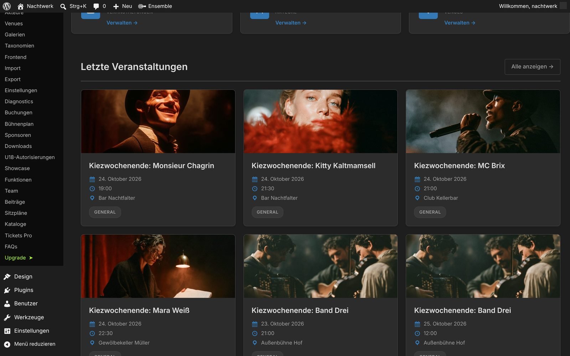Viewport: 570px width, 356px height.
Task: Click the Mara Weiß event thumbnail
Action: 158,266
